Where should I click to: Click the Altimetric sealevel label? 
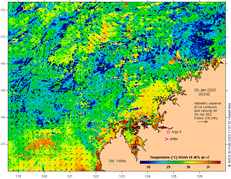208,103
